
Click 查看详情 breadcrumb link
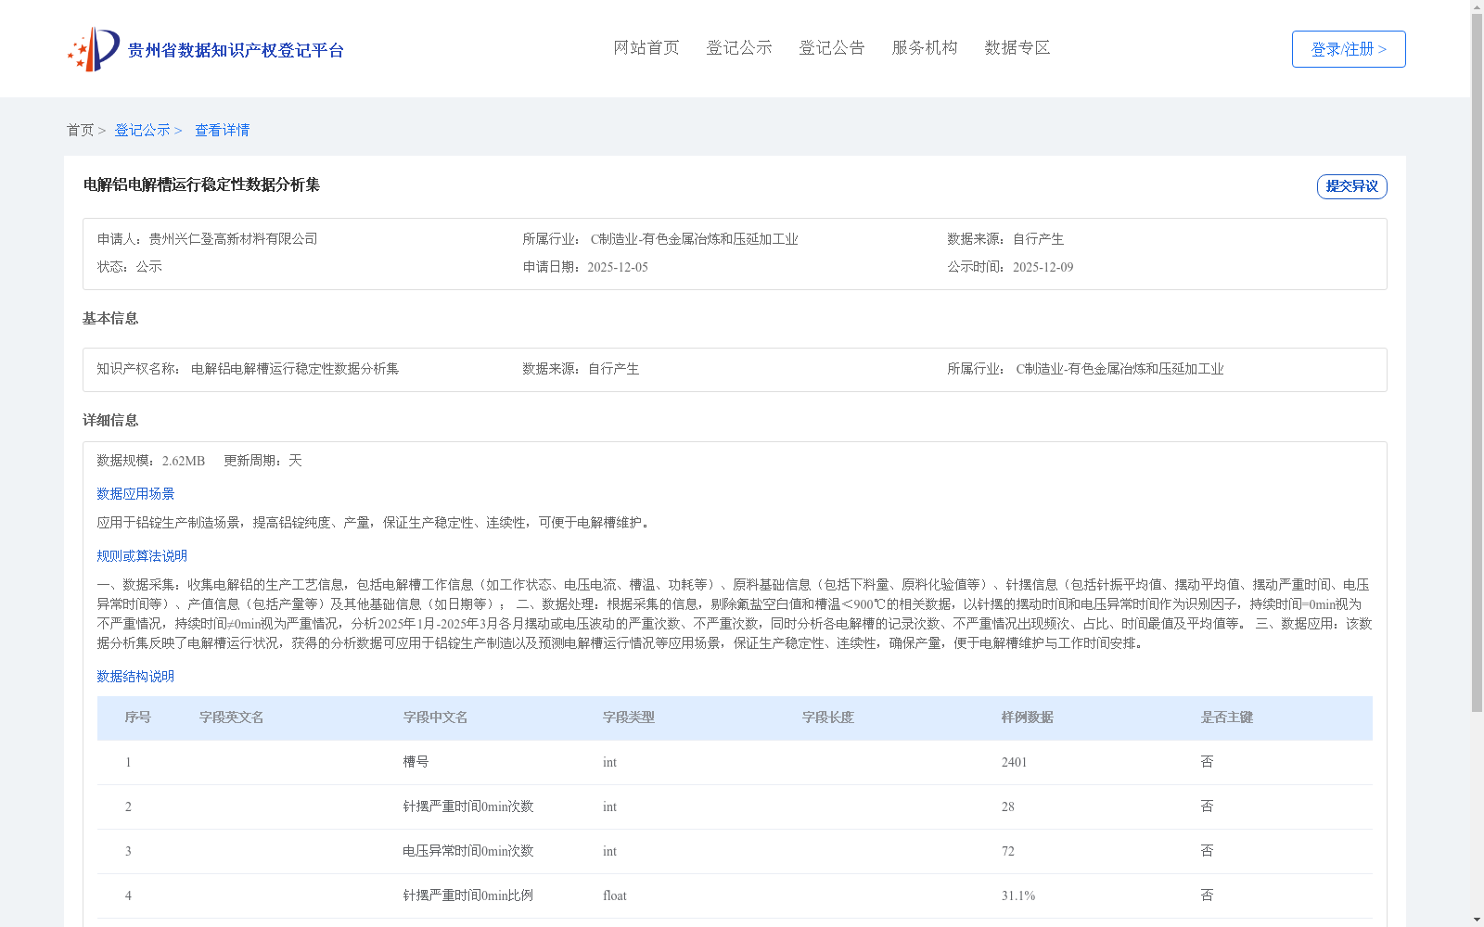(222, 131)
